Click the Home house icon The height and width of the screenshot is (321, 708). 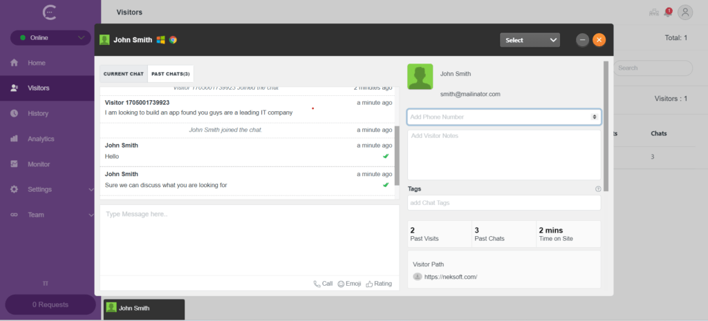click(14, 63)
